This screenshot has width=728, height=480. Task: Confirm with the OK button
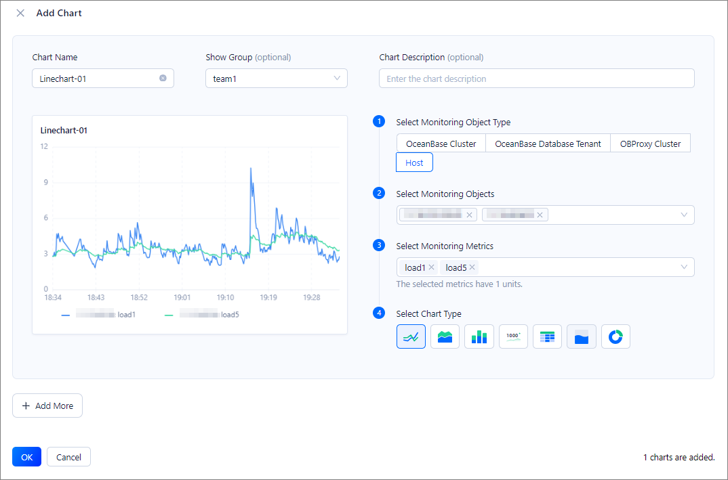coord(26,457)
